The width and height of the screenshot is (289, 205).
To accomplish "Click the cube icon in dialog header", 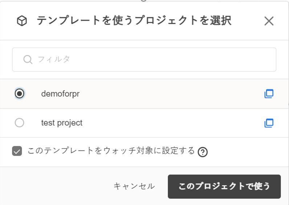I will pos(22,21).
